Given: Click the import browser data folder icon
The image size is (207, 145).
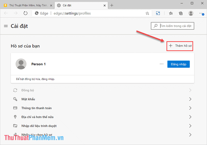Looking at the screenshot, I should coord(15,126).
